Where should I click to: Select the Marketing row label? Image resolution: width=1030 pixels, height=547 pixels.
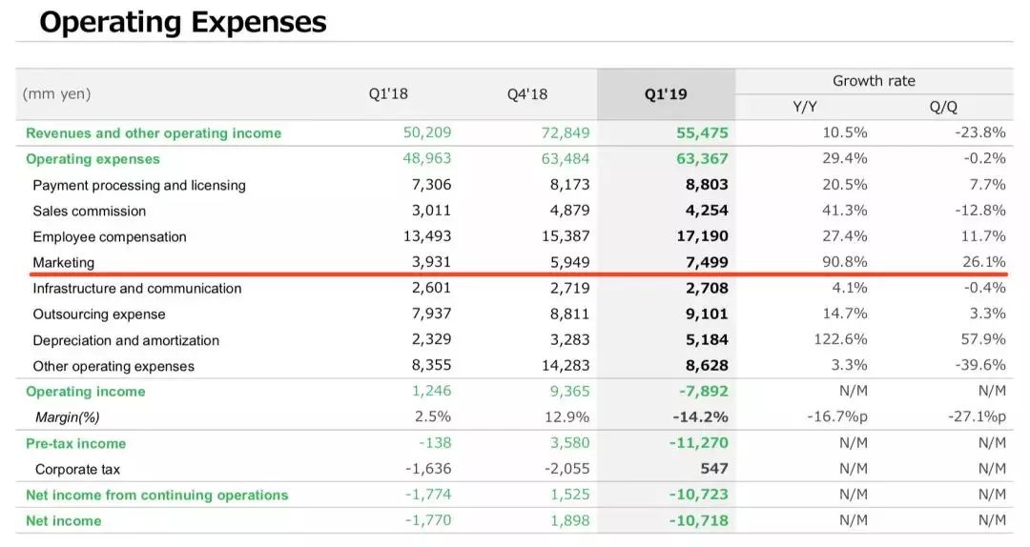click(x=63, y=262)
